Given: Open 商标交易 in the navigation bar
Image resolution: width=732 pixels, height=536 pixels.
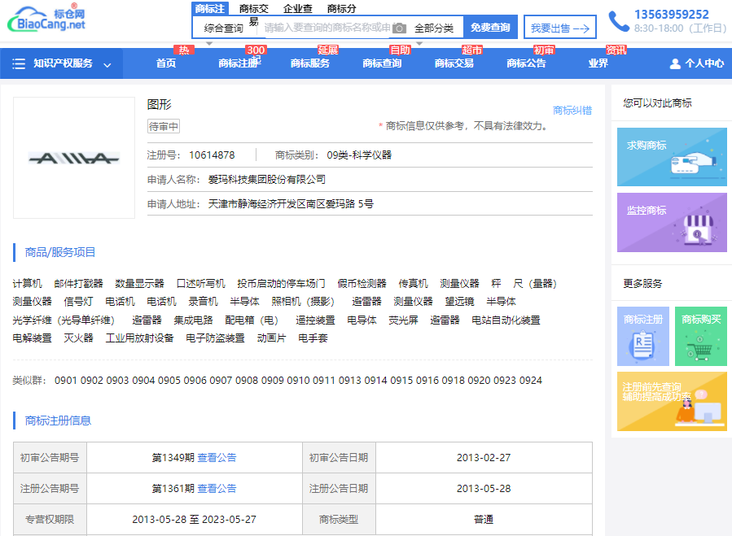Looking at the screenshot, I should [454, 63].
